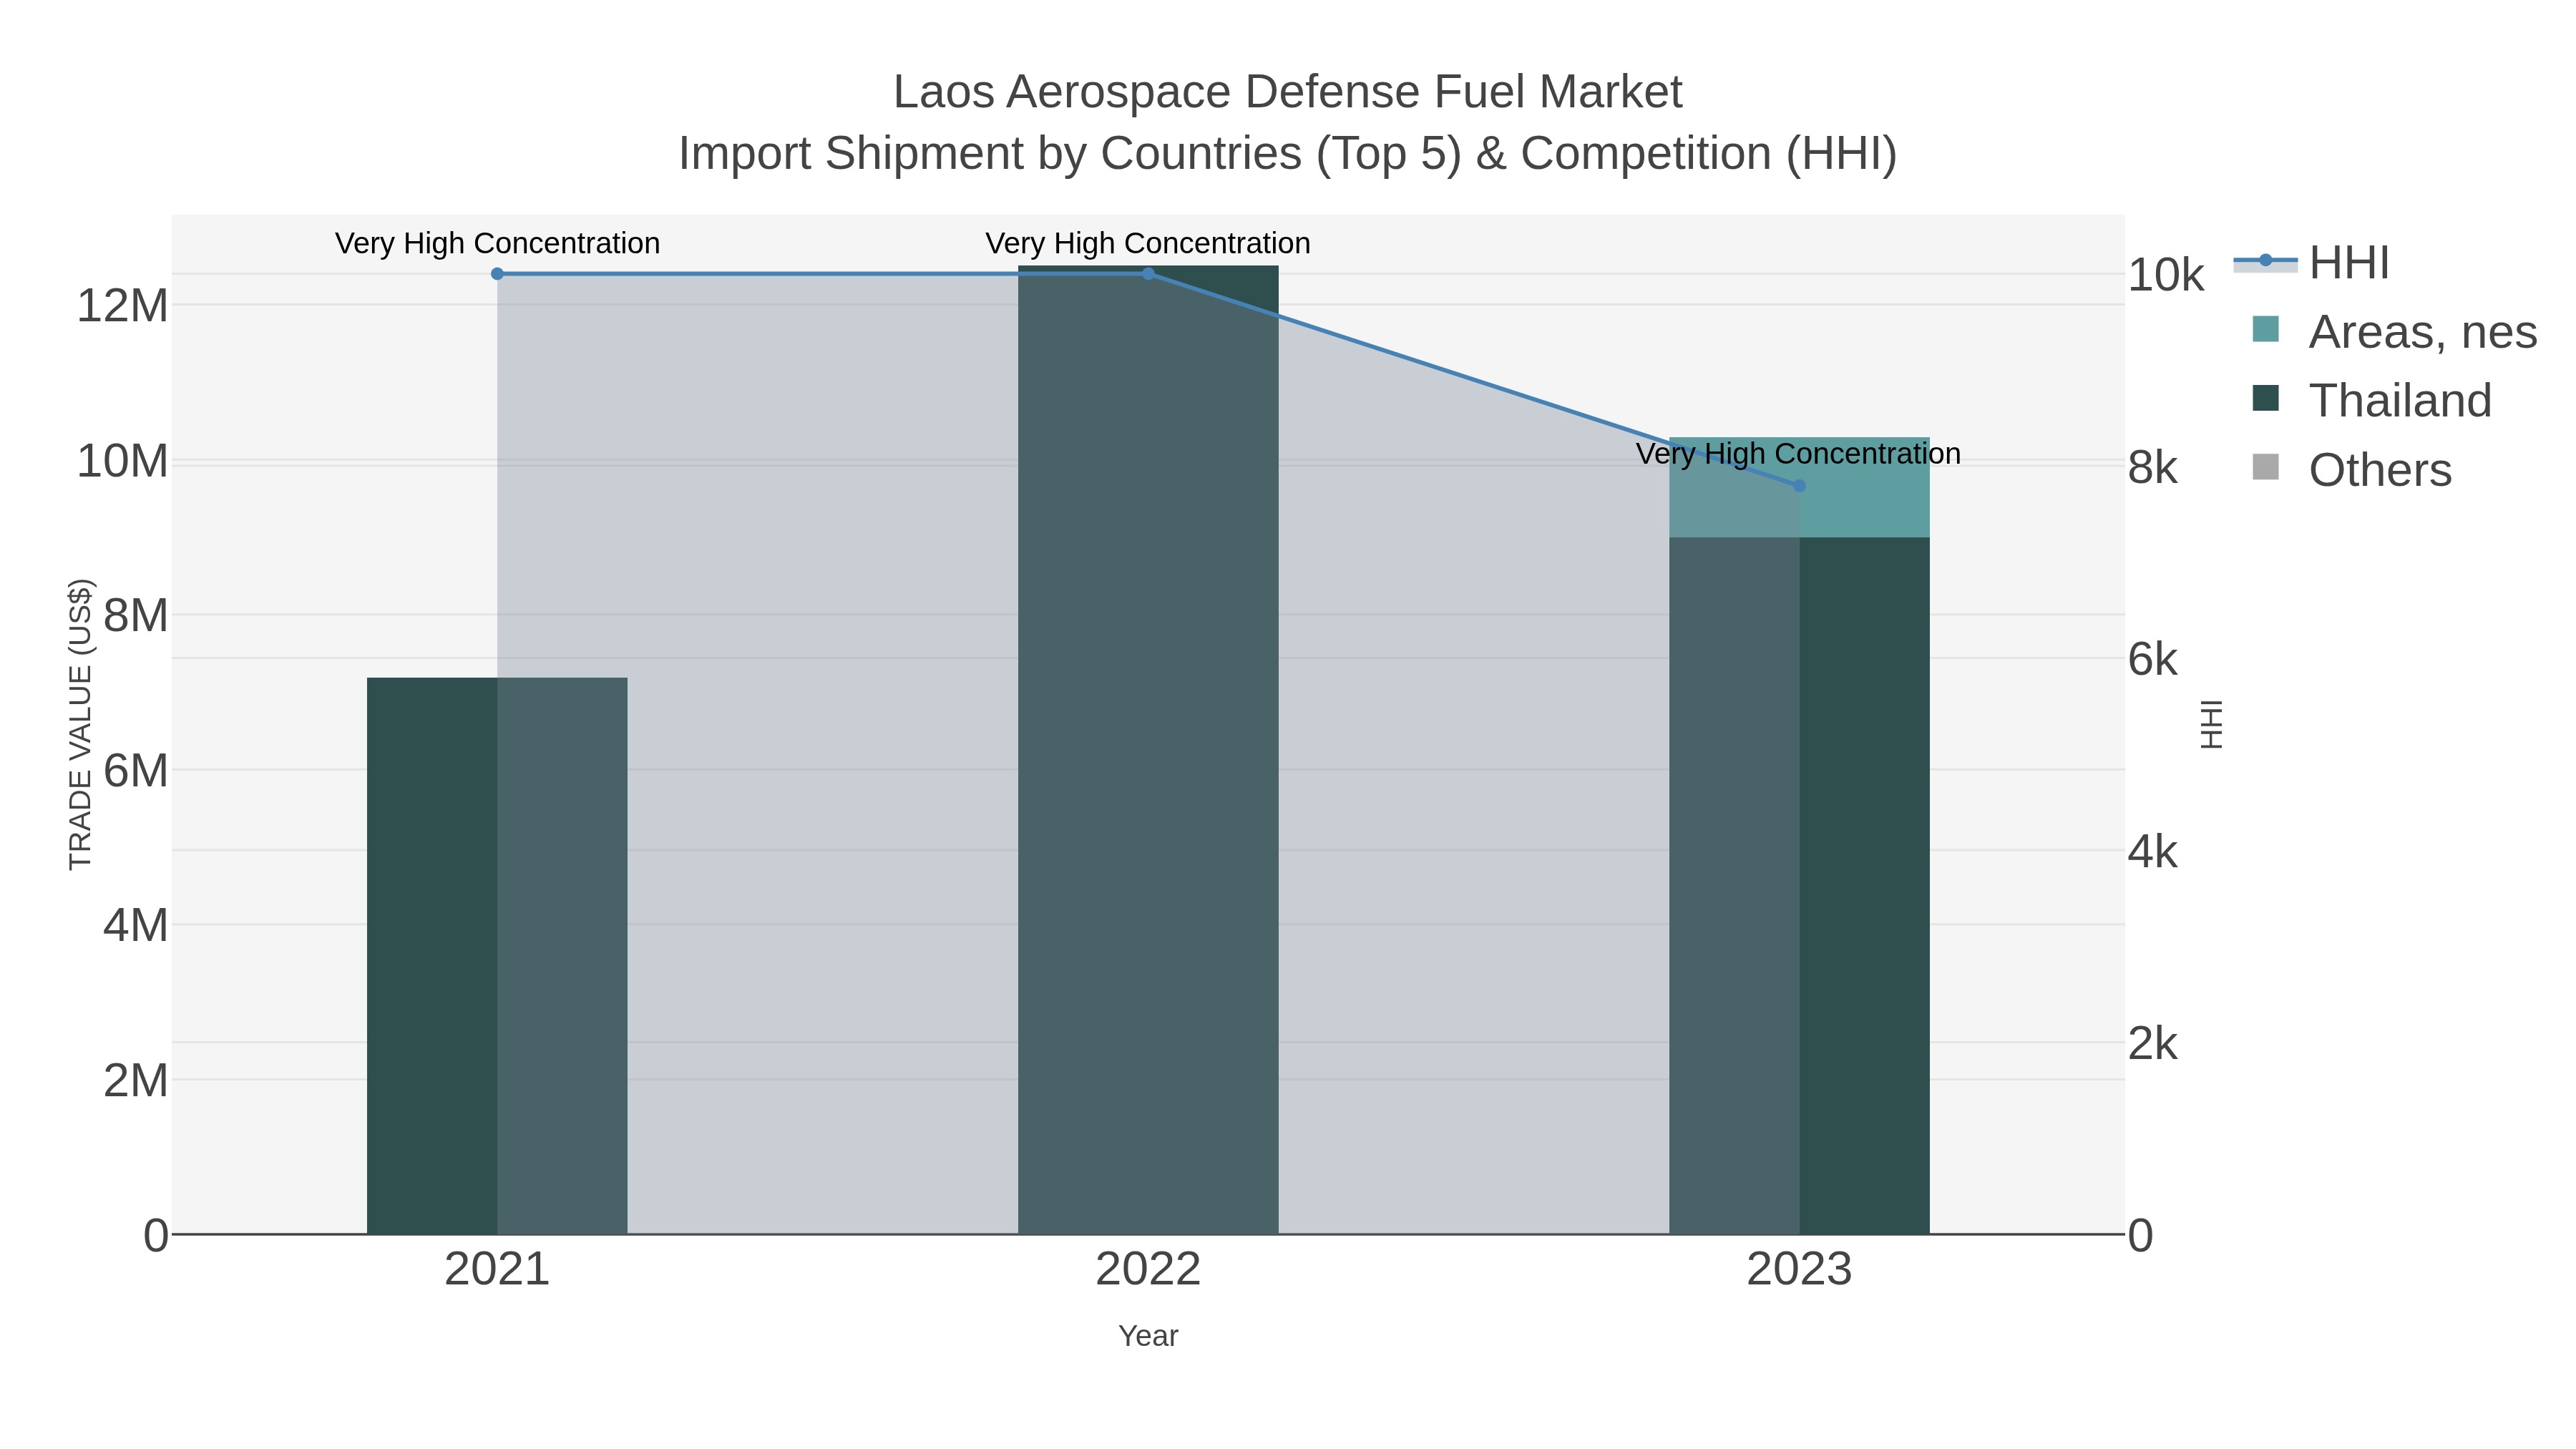The height and width of the screenshot is (1449, 2576).
Task: Click the TRADE VALUE (US$) axis title
Action: (80, 724)
